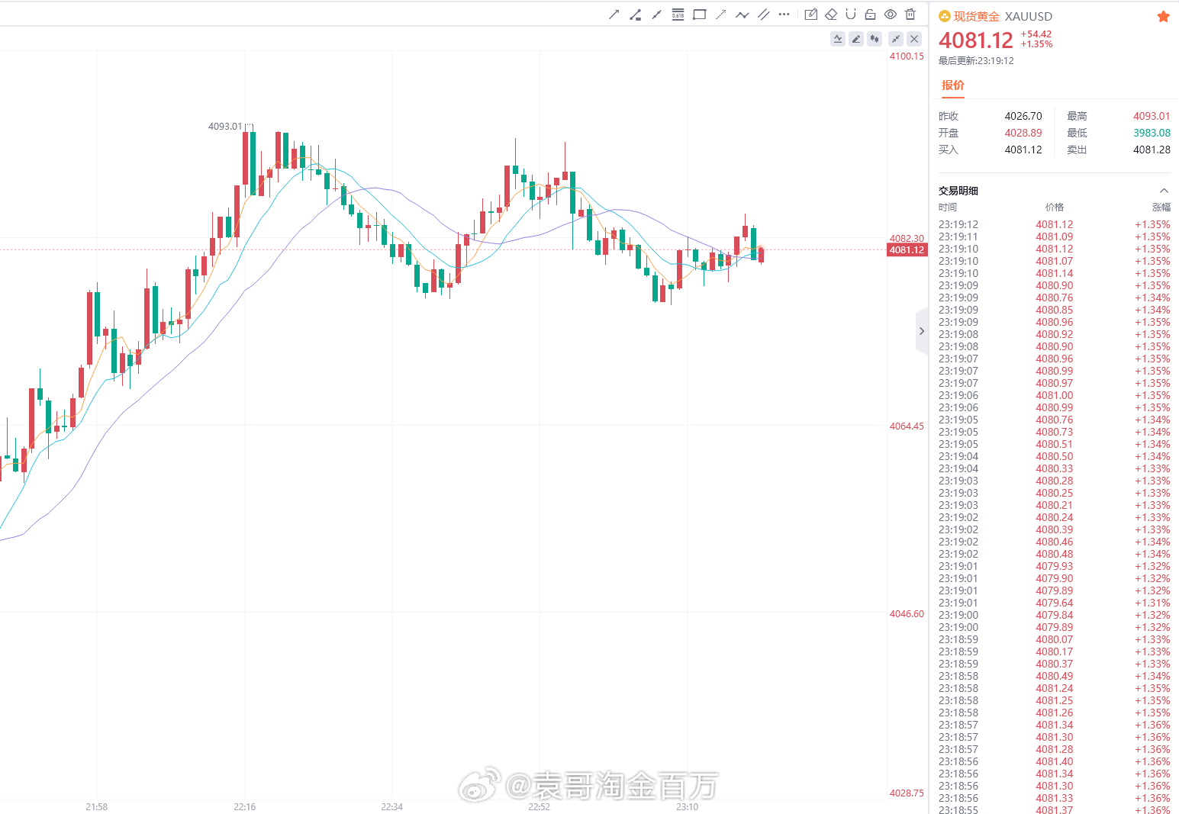Click the 4064.45 price axis label
The image size is (1179, 814).
[907, 426]
